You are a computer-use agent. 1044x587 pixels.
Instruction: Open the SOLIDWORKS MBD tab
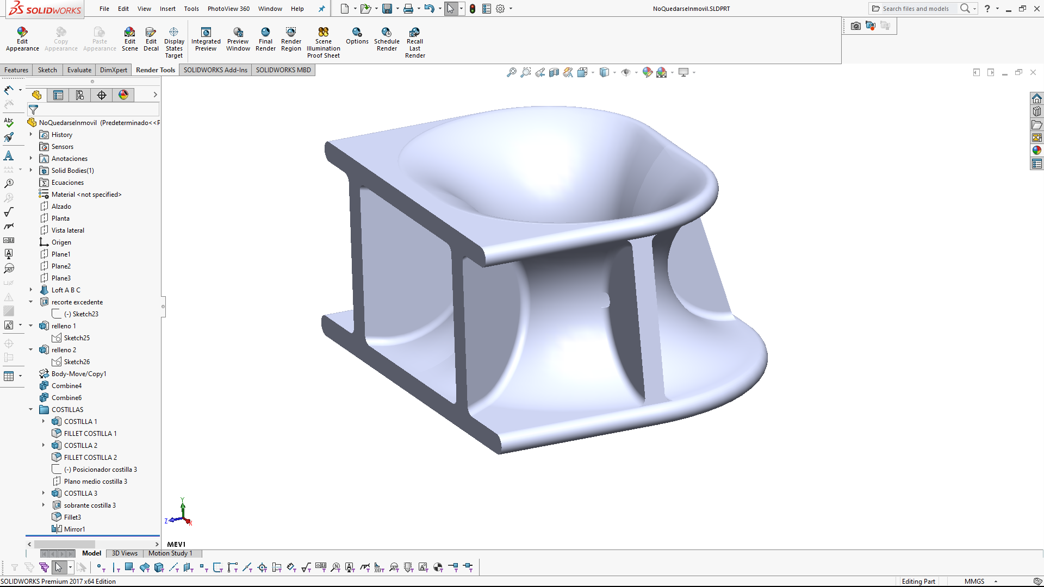(x=283, y=70)
